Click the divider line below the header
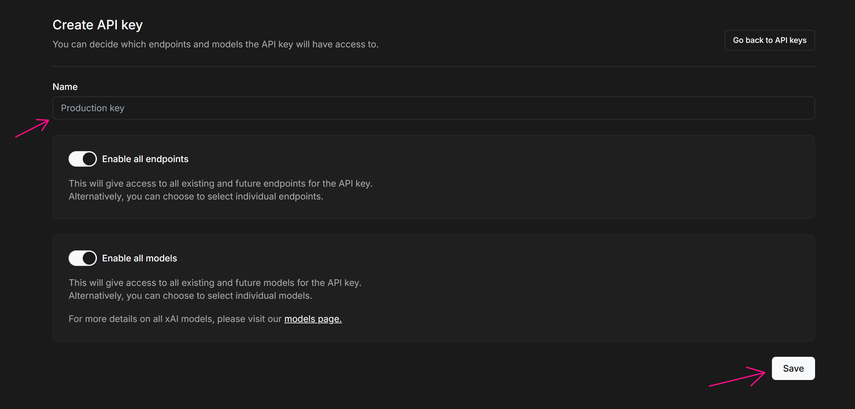Viewport: 855px width, 409px height. coord(433,66)
